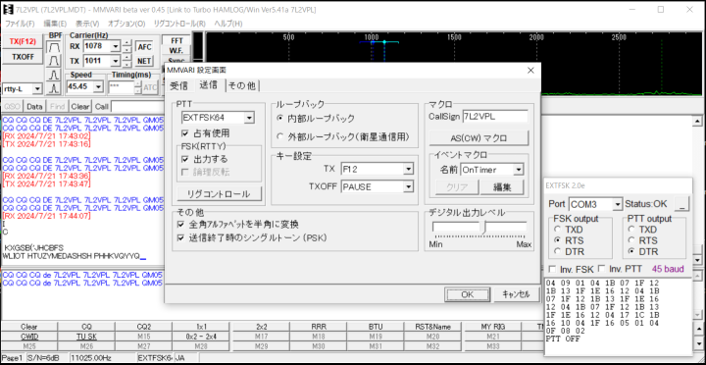Select RTS for FSK output

click(557, 240)
